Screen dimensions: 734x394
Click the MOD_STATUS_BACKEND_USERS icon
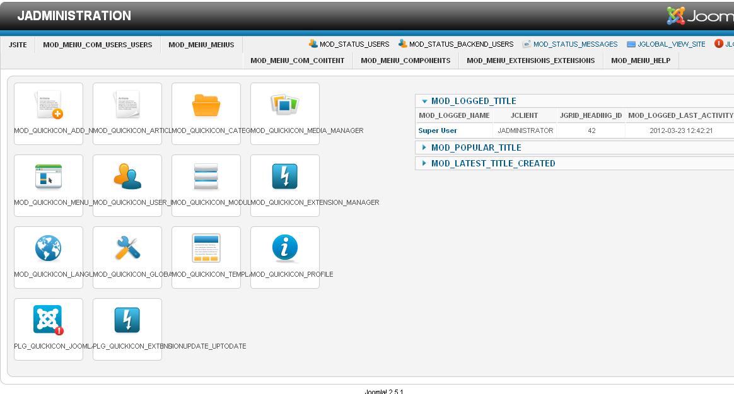pyautogui.click(x=402, y=43)
